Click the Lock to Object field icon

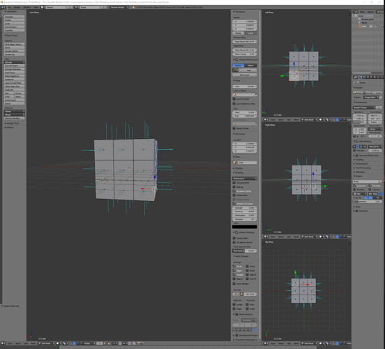(x=234, y=94)
